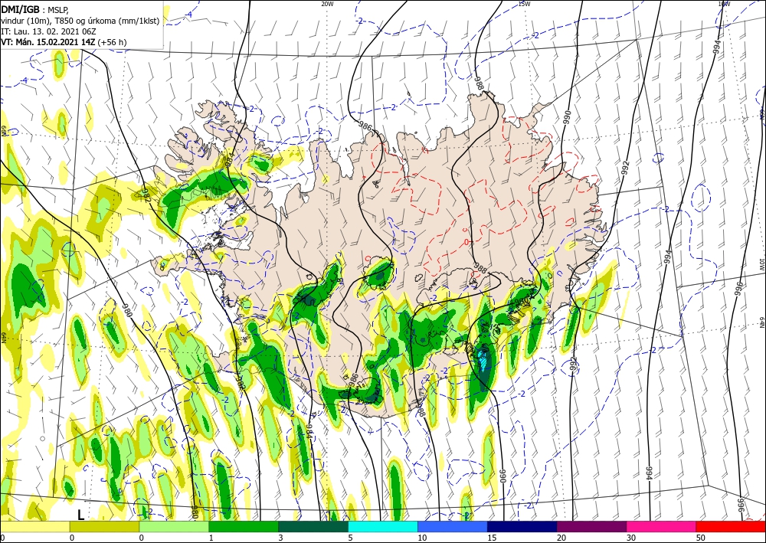Pick the cyan legend swatch
The image size is (766, 543).
[383, 526]
